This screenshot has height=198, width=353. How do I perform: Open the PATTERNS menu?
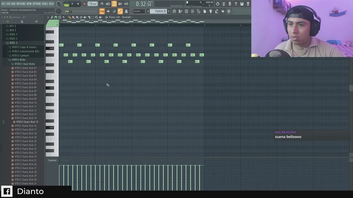click(x=21, y=4)
